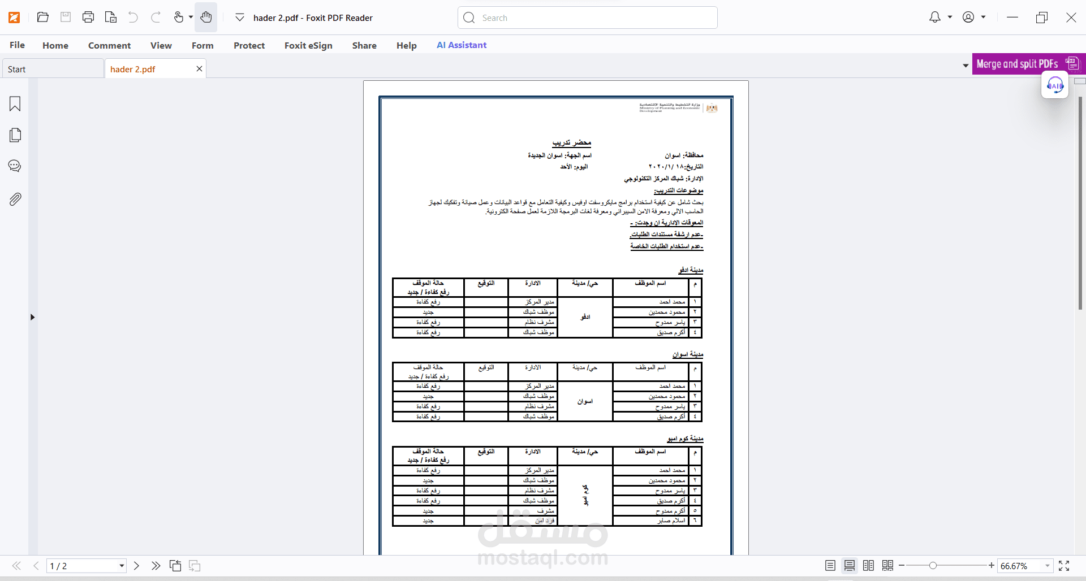
Task: Click the create-PDF-from-file icon
Action: [x=111, y=17]
